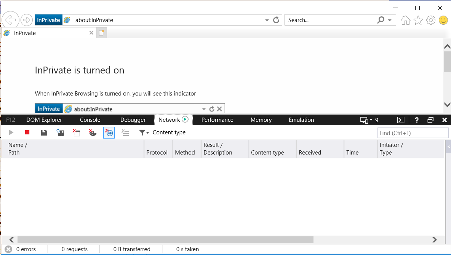Select the Network tab
The height and width of the screenshot is (255, 451).
(173, 120)
